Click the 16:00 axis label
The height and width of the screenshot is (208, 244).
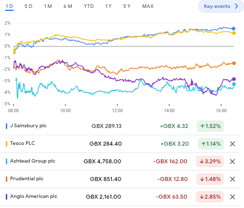point(221,111)
